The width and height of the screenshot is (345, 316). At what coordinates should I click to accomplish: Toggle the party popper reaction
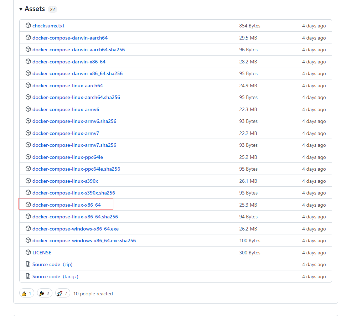pos(45,293)
